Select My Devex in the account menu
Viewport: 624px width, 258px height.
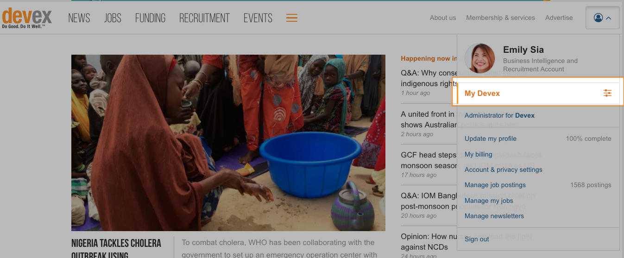(482, 93)
